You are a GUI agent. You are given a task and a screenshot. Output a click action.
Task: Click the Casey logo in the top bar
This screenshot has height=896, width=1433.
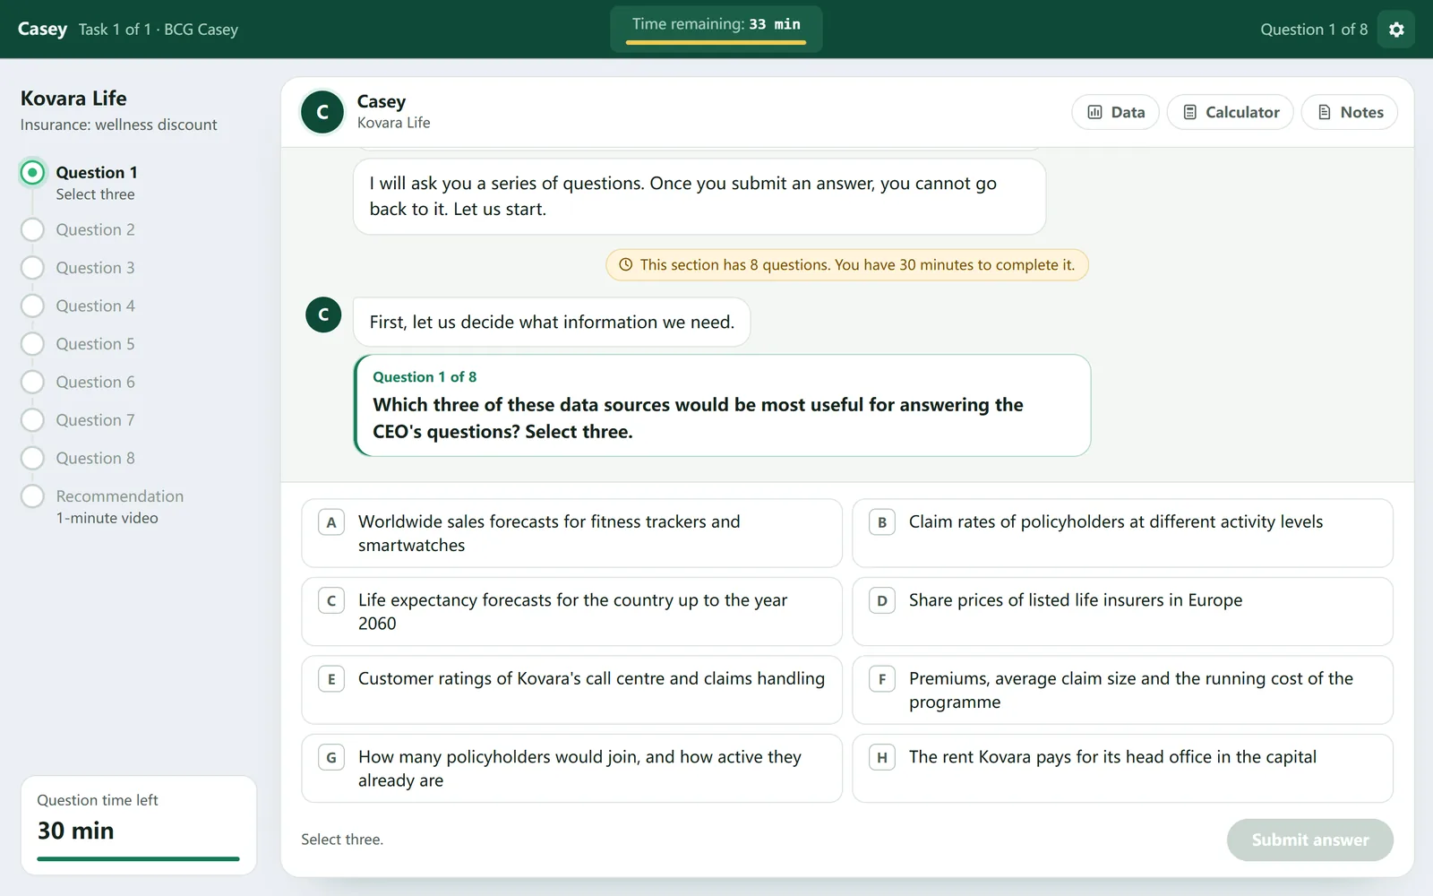coord(42,29)
